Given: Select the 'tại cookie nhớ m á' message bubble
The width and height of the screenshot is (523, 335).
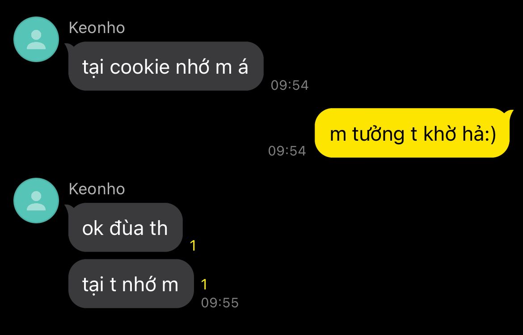Looking at the screenshot, I should coord(166,66).
